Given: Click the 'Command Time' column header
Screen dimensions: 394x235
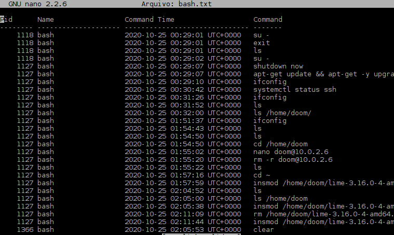Looking at the screenshot, I should (x=150, y=20).
